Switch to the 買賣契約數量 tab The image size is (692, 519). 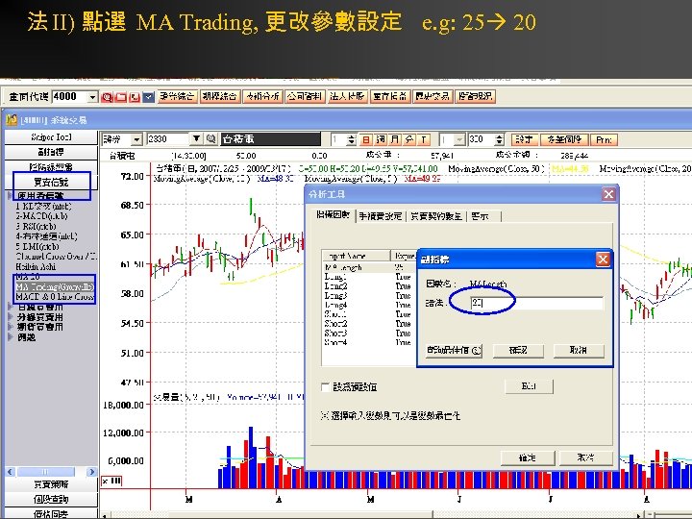point(436,216)
